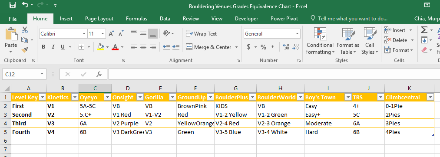The height and width of the screenshot is (157, 440).
Task: Decrease the indent
Action: coord(166,47)
